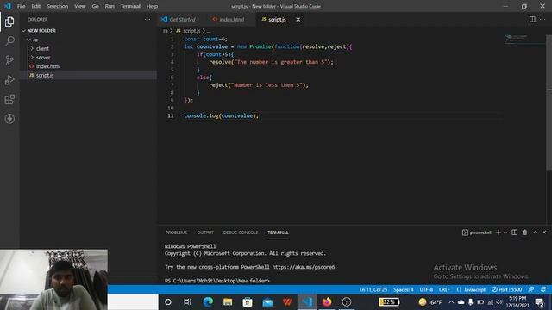Open the Explorer view in activity bar

[9, 22]
